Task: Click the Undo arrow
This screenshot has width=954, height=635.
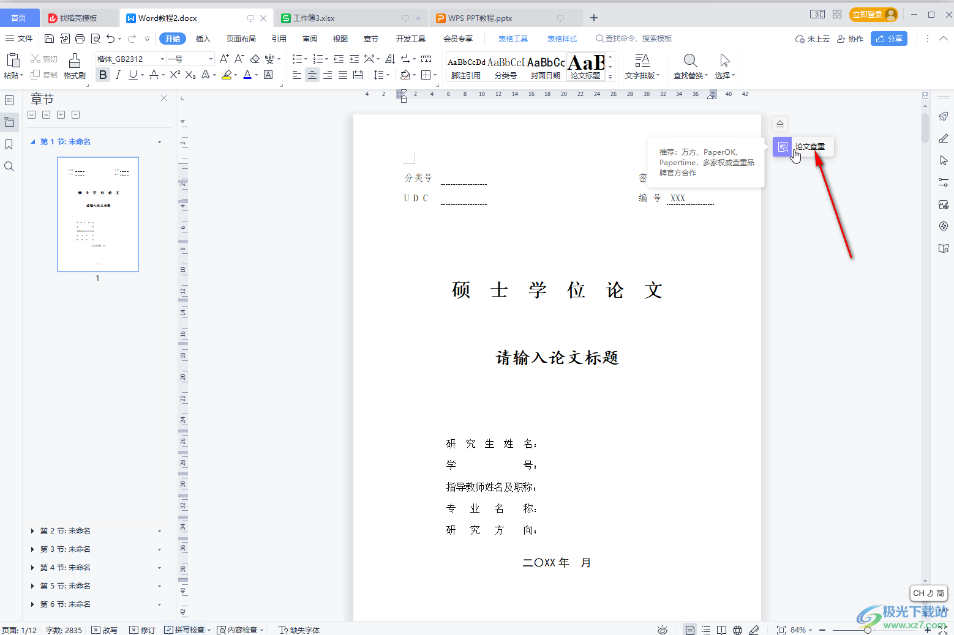Action: (110, 39)
